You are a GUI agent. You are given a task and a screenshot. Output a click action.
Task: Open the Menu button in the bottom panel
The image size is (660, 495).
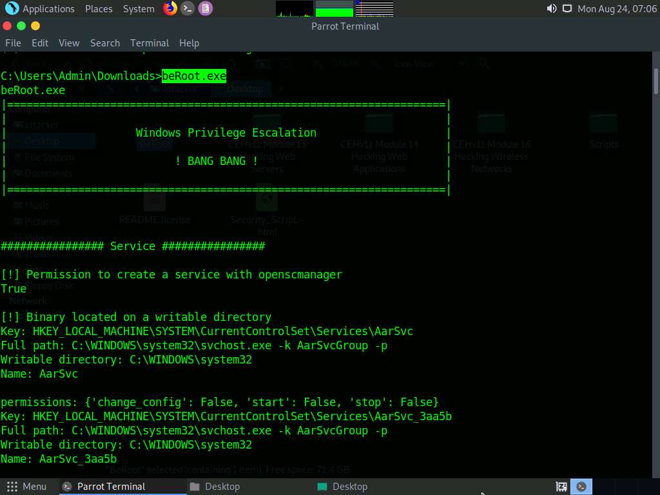point(26,487)
